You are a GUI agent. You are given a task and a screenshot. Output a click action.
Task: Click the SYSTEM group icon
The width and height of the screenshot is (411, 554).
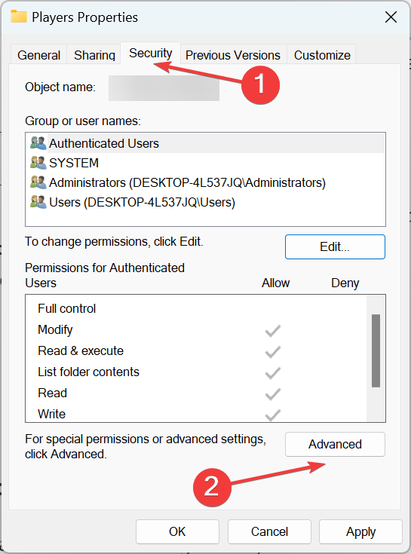38,163
